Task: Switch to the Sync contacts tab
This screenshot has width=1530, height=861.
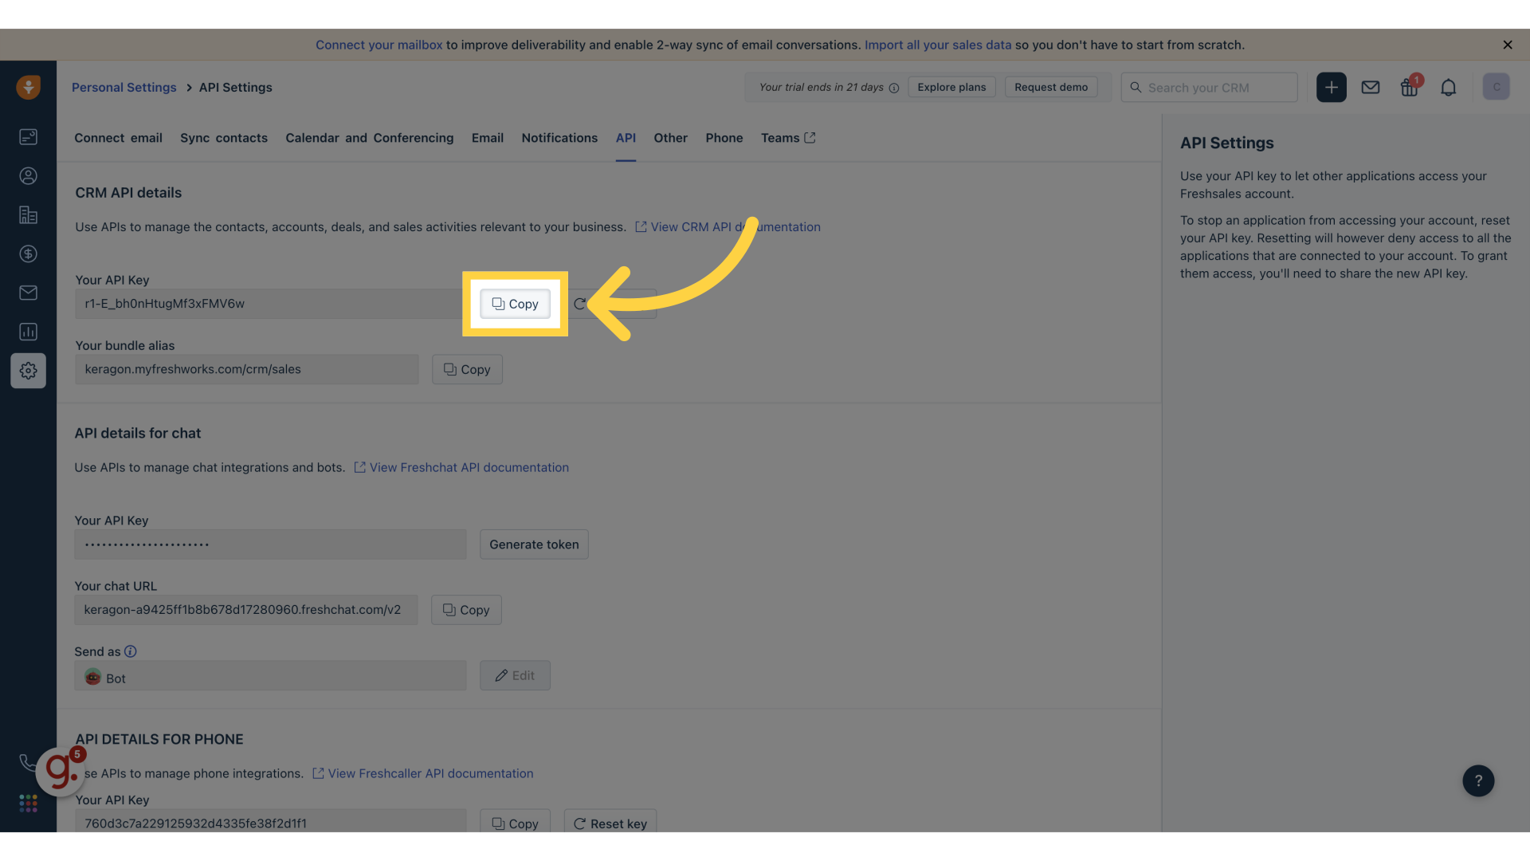Action: coord(224,138)
